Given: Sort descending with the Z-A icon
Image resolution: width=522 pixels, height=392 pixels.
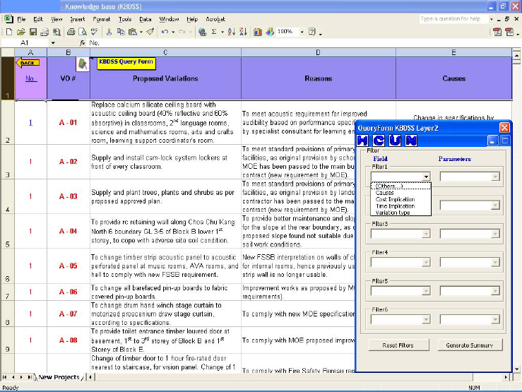Looking at the screenshot, I should coord(244,32).
